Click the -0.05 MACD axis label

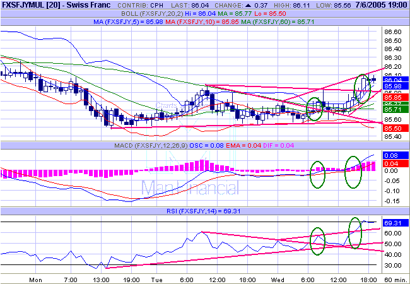392,180
